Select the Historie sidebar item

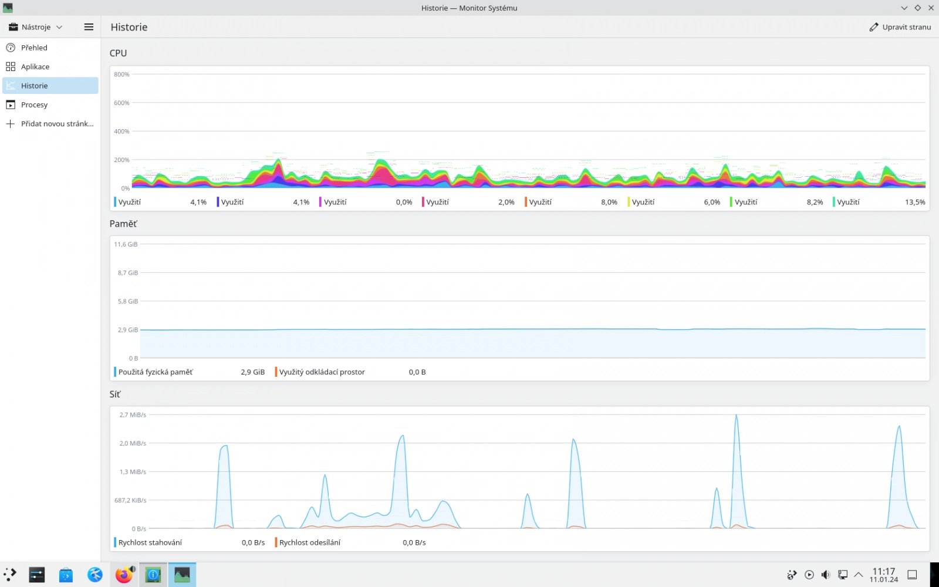point(50,86)
